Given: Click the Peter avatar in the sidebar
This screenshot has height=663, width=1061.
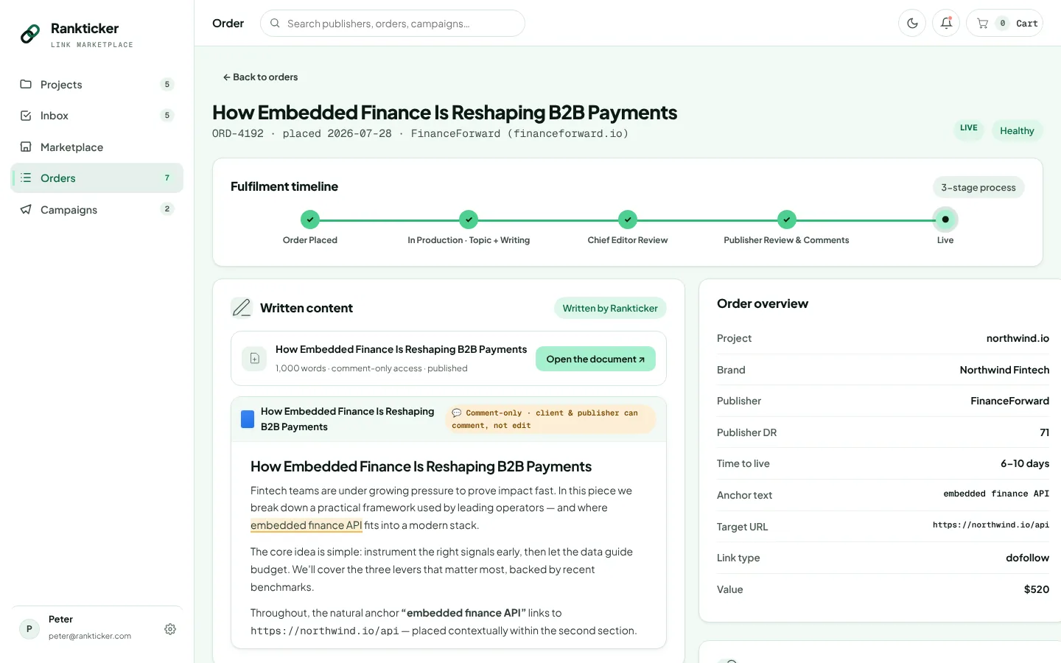Looking at the screenshot, I should (29, 629).
